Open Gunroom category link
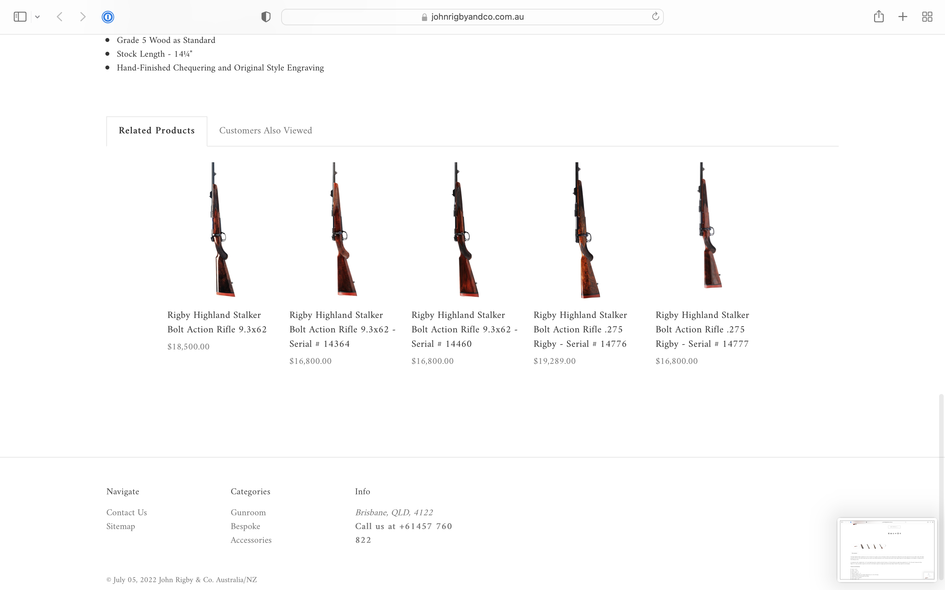The width and height of the screenshot is (945, 590). tap(248, 513)
